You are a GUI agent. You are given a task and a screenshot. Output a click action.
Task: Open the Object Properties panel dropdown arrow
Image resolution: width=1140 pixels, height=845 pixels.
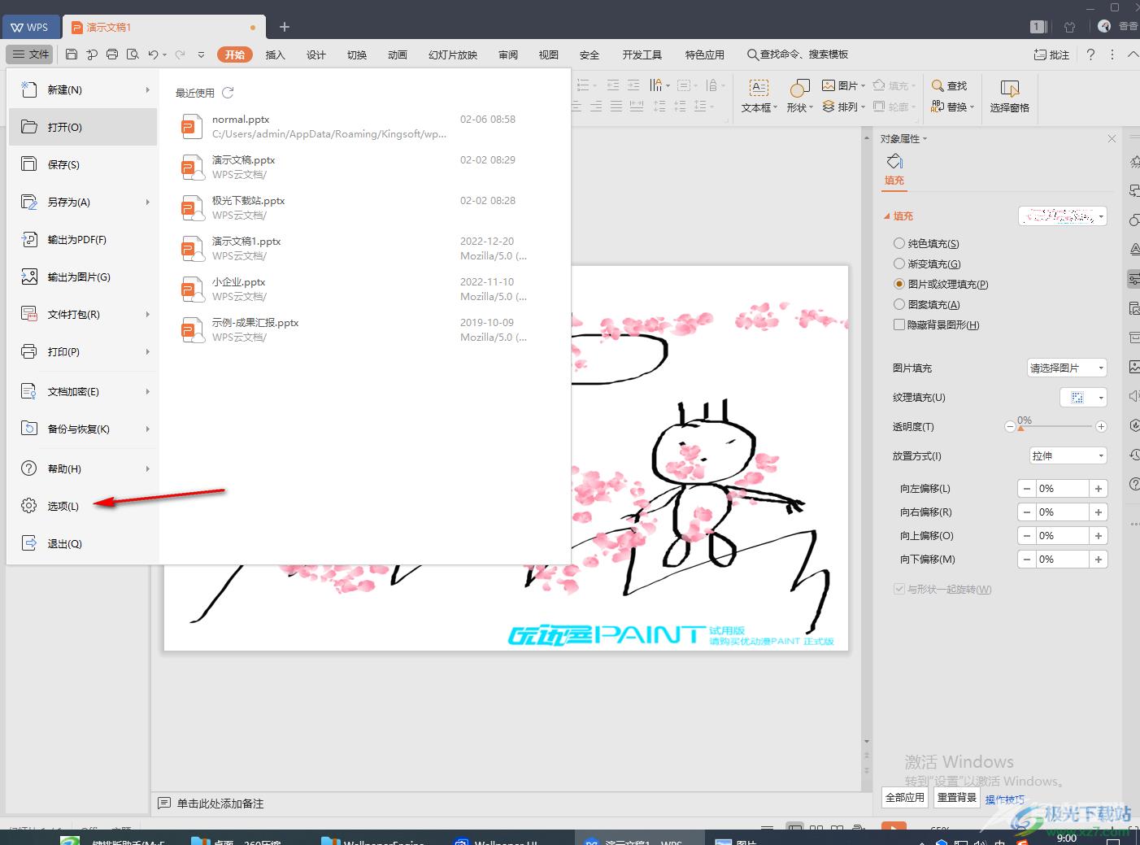click(x=925, y=139)
